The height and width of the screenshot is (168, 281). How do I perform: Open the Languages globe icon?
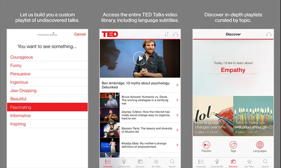[x=260, y=147]
